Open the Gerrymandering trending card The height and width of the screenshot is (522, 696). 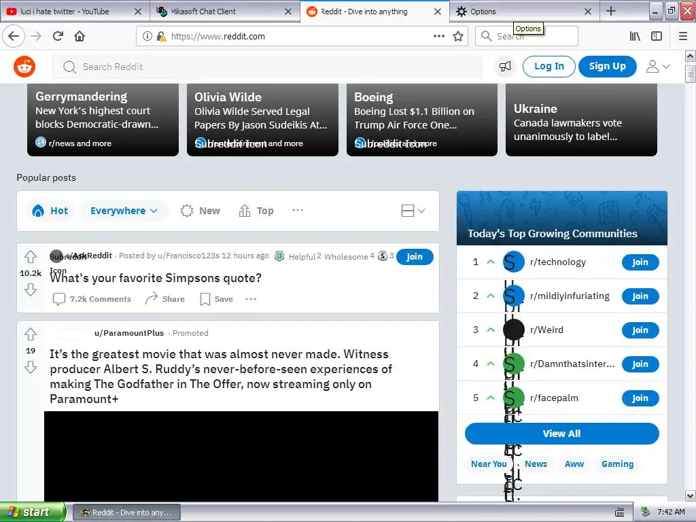coord(103,120)
